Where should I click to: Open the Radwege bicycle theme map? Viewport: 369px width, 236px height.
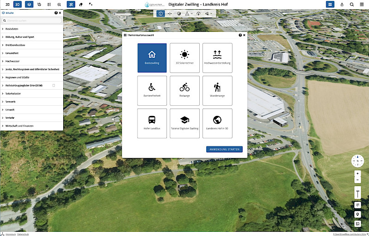click(184, 91)
